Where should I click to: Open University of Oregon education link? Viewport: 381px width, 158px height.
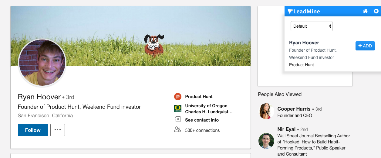point(209,109)
